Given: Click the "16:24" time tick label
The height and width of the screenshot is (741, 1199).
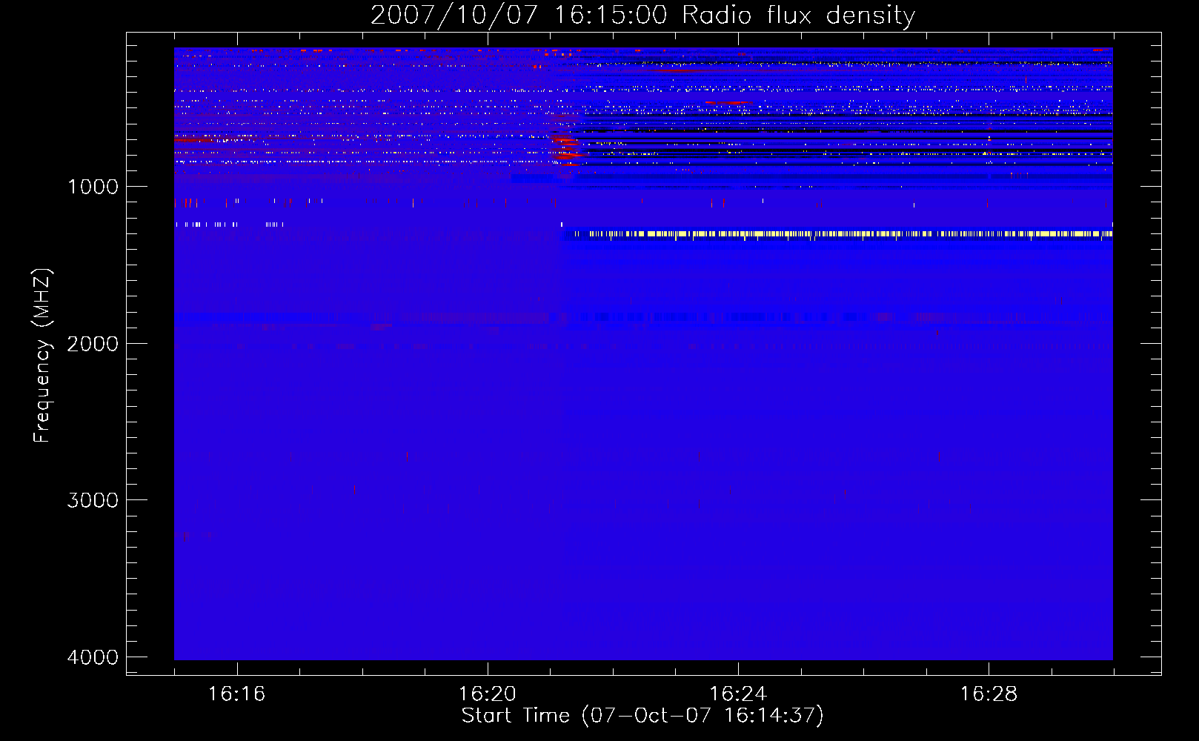Looking at the screenshot, I should click(738, 694).
